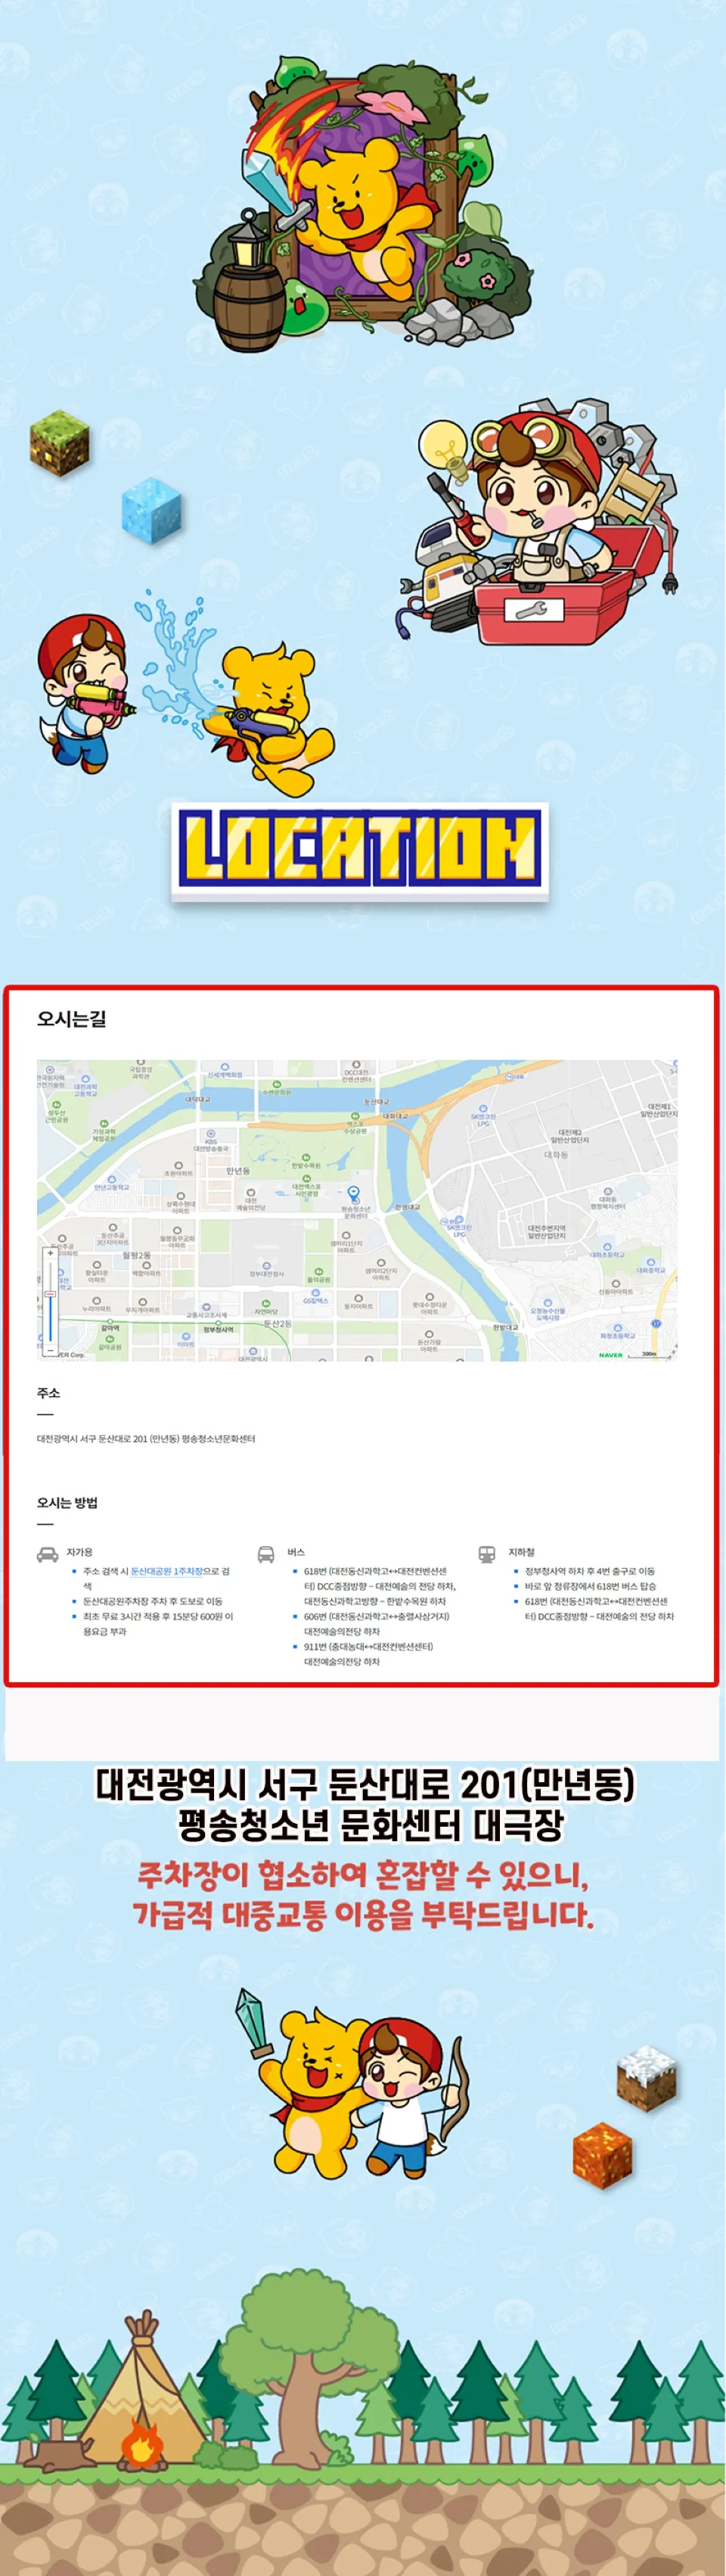Image resolution: width=726 pixels, height=2576 pixels.
Task: Click the NAVER logo on the map
Action: (x=610, y=1355)
